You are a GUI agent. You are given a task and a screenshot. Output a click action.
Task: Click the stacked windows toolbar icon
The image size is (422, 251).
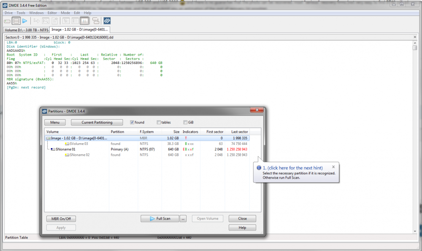pos(95,21)
